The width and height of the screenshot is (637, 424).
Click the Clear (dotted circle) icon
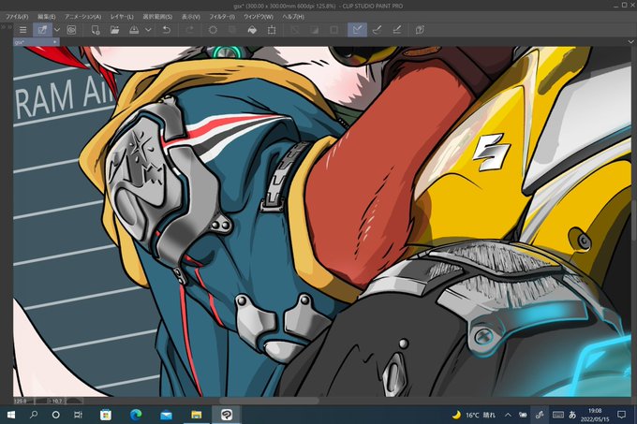pos(213,30)
